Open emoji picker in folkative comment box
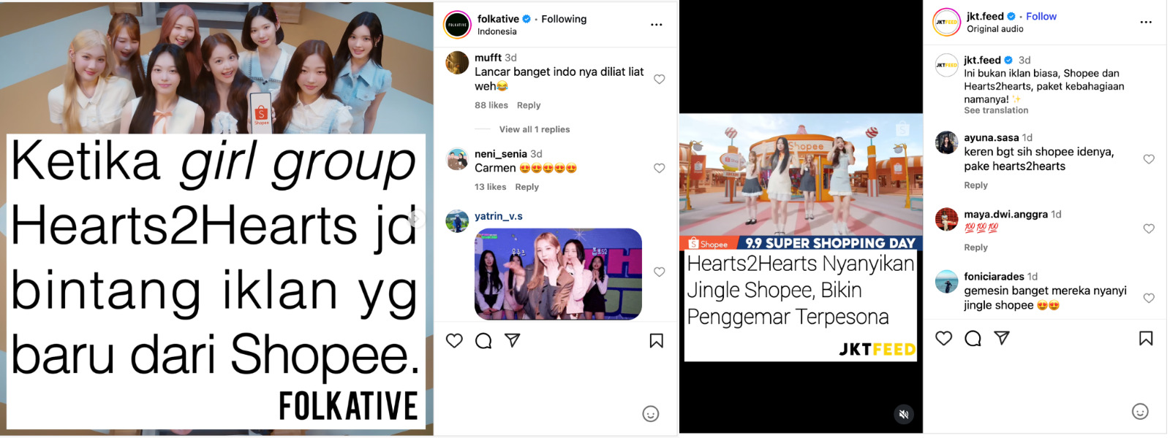This screenshot has height=438, width=1170. tap(651, 414)
